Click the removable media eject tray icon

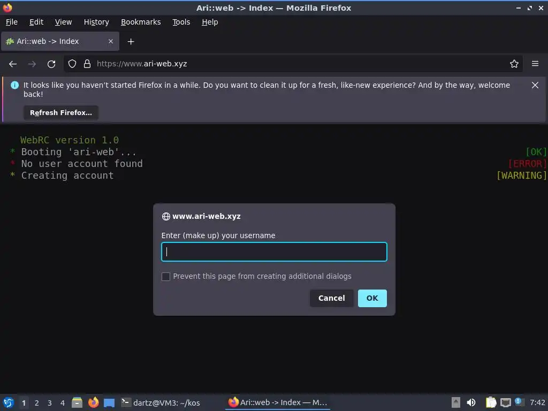[x=455, y=402]
